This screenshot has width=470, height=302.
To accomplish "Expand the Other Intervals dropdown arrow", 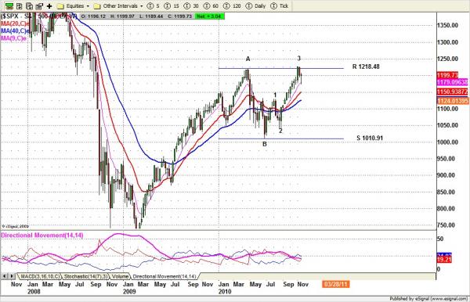I will pos(142,6).
